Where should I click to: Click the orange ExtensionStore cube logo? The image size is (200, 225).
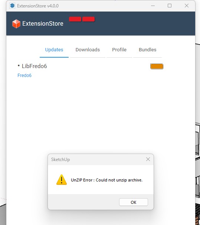(x=16, y=24)
